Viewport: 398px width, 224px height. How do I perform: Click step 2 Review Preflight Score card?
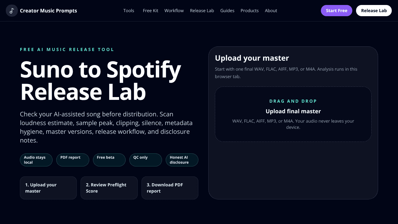[x=109, y=188]
